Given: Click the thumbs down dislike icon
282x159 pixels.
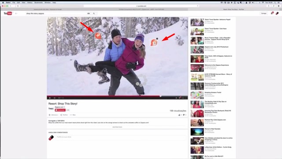Looking at the screenshot, I should pos(184,115).
